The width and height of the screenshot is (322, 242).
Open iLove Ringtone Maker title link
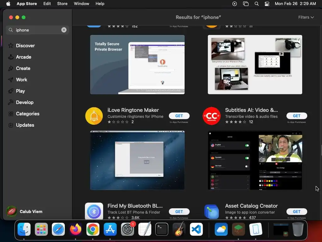133,110
